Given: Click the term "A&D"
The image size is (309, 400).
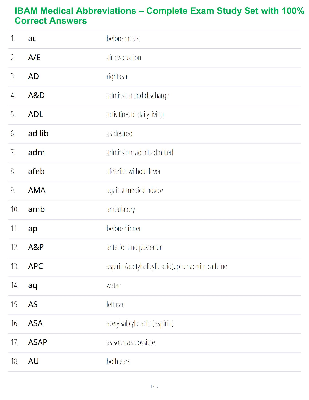Looking at the screenshot, I should [x=36, y=96].
